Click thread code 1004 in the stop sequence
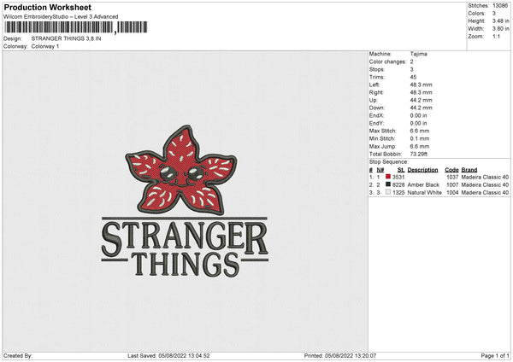This screenshot has height=362, width=513. [452, 193]
